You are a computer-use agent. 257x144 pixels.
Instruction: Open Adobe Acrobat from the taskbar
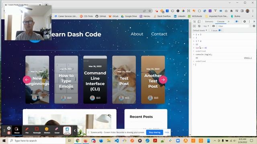tap(155, 140)
